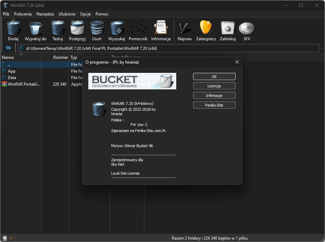Image resolution: width=325 pixels, height=242 pixels.
Task: Click the WinRAR bucket title bar icon
Action: coord(6,5)
